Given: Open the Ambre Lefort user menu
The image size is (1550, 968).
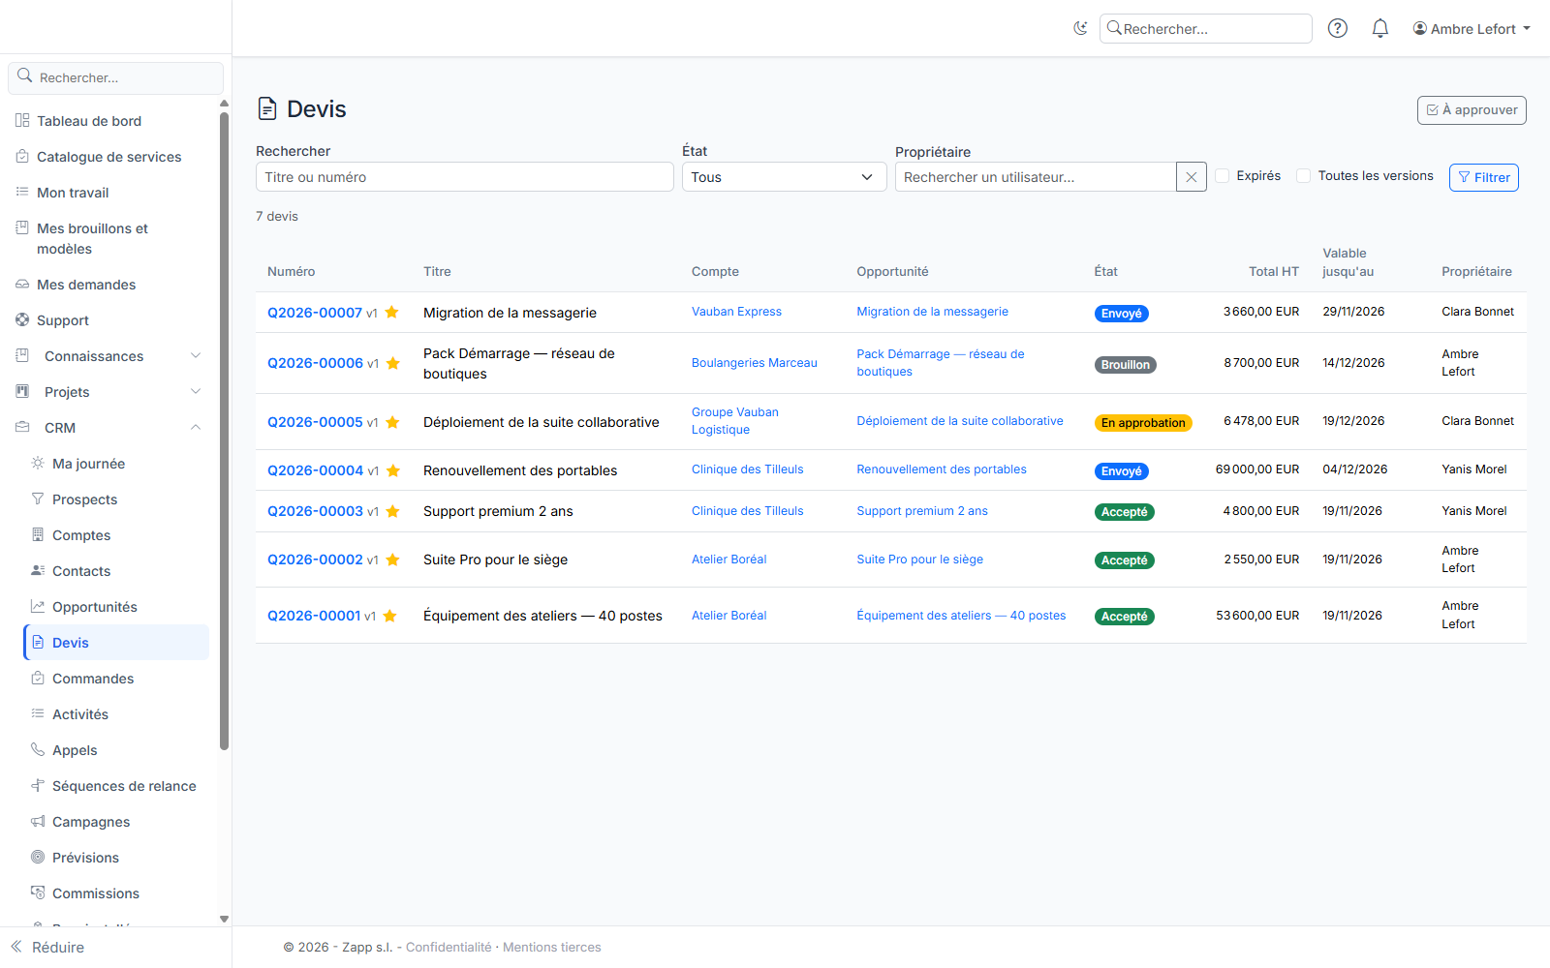Looking at the screenshot, I should click(1472, 29).
